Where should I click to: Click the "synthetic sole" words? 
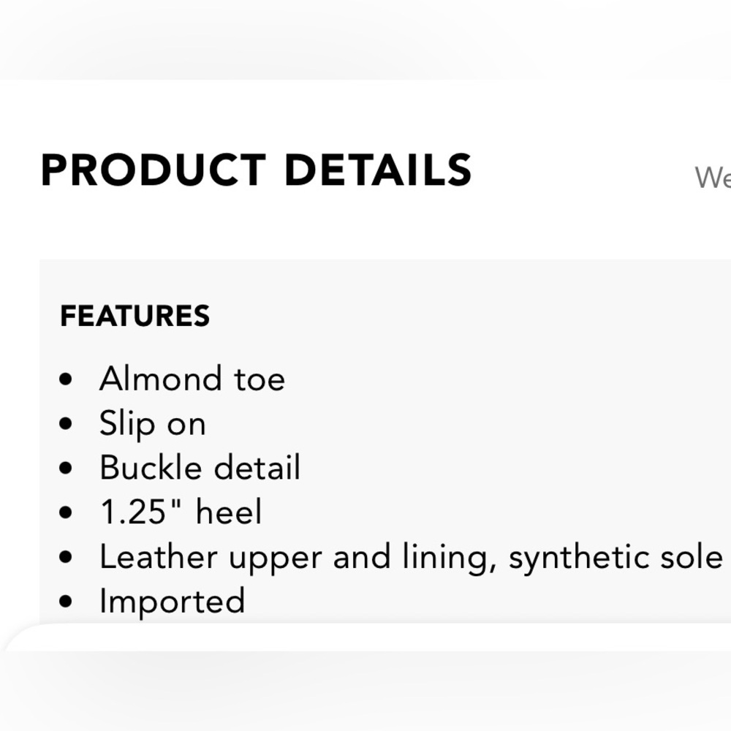(615, 558)
